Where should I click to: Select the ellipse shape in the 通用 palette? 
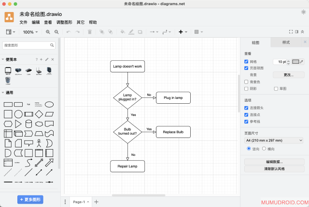(x=49, y=104)
